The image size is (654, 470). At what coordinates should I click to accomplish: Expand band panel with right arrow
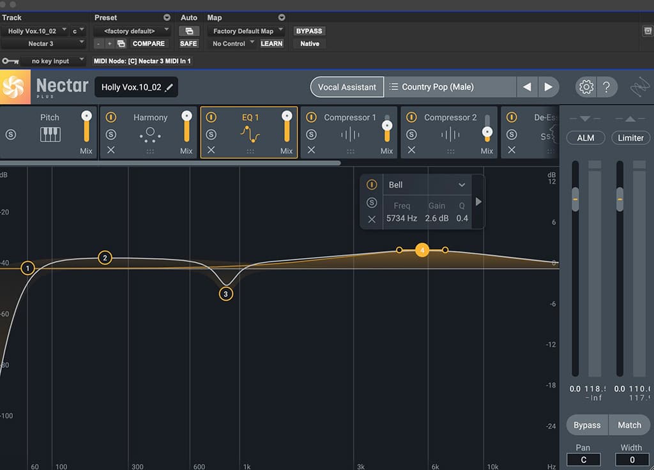(478, 202)
